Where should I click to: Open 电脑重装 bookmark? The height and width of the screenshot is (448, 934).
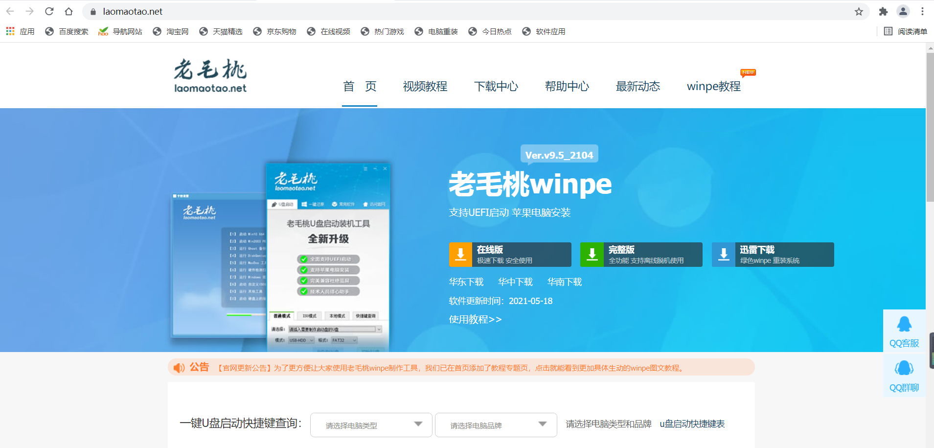[x=436, y=31]
